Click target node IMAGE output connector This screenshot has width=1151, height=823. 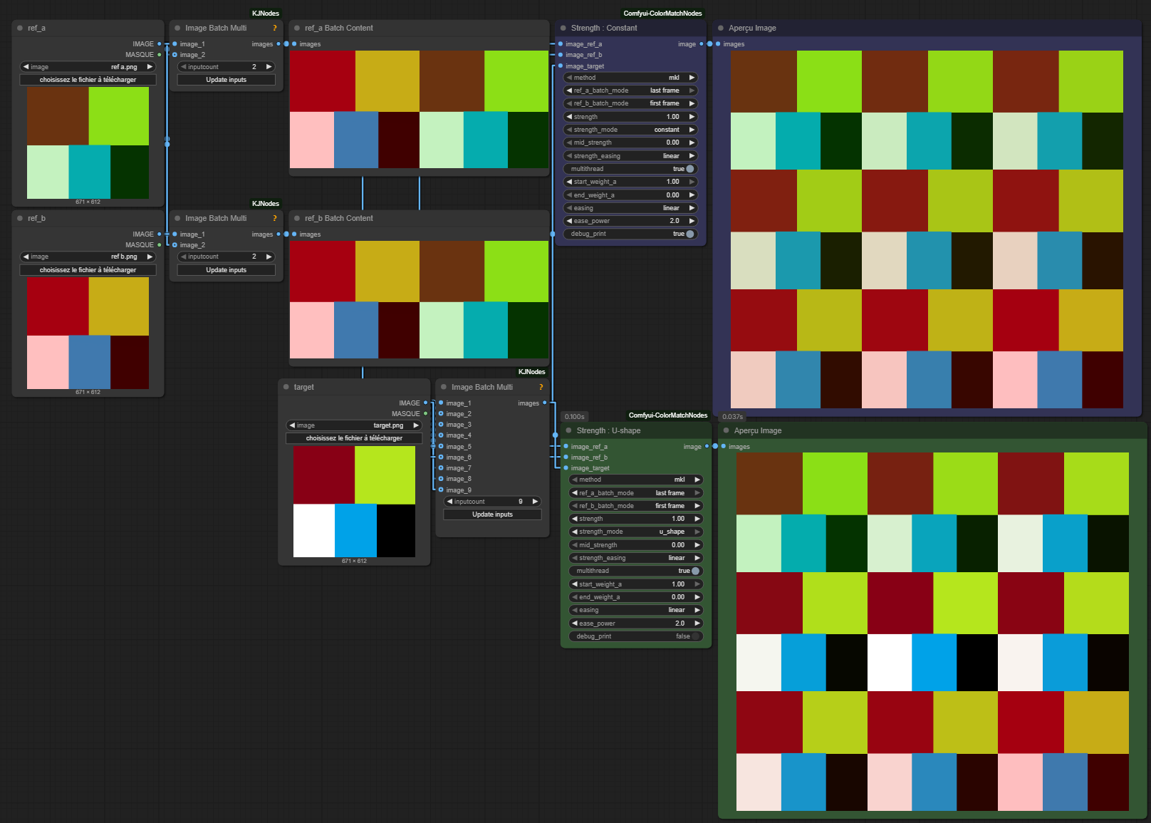(425, 403)
